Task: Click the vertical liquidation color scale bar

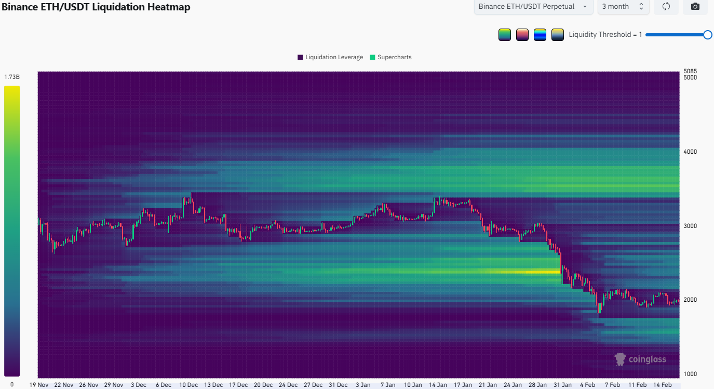Action: pyautogui.click(x=12, y=231)
